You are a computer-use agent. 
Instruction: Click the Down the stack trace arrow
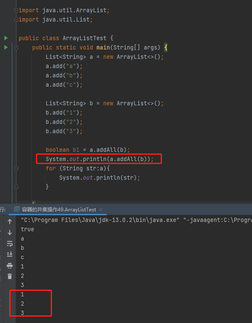coord(10,233)
